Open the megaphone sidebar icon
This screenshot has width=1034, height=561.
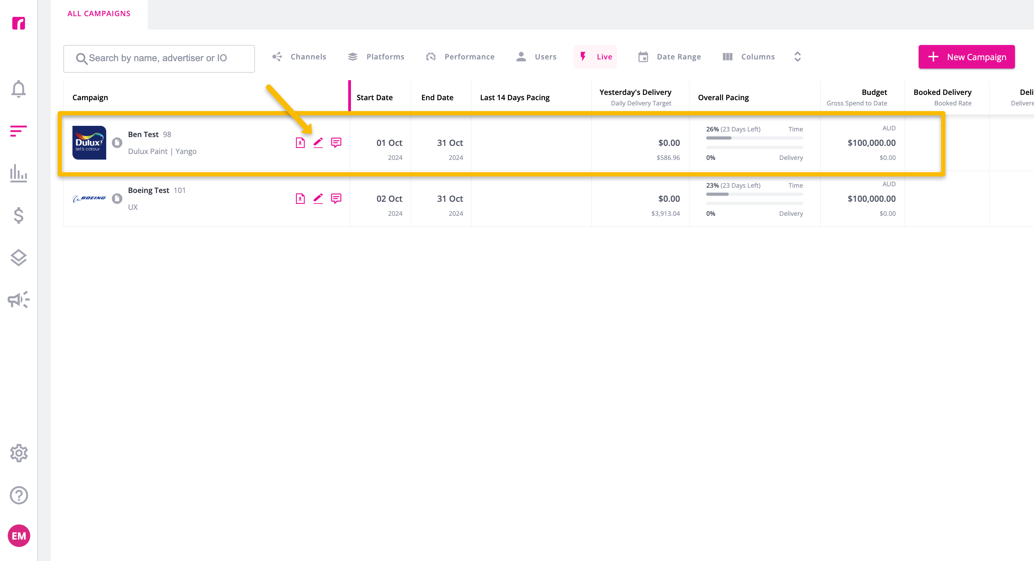[x=18, y=299]
